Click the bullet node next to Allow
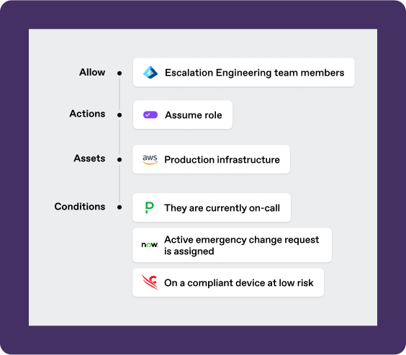The height and width of the screenshot is (355, 406). tap(119, 73)
